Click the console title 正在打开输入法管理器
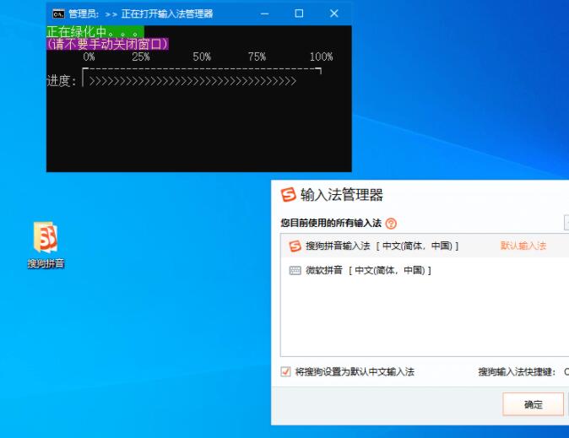This screenshot has width=569, height=438. tap(167, 14)
